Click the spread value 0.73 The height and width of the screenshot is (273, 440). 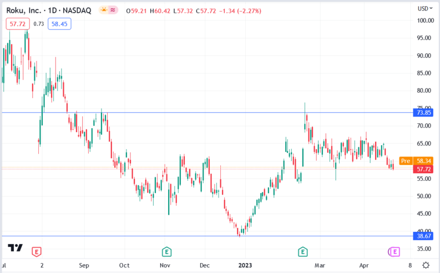point(39,24)
